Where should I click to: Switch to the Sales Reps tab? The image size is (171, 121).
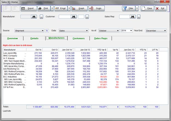coord(101,38)
